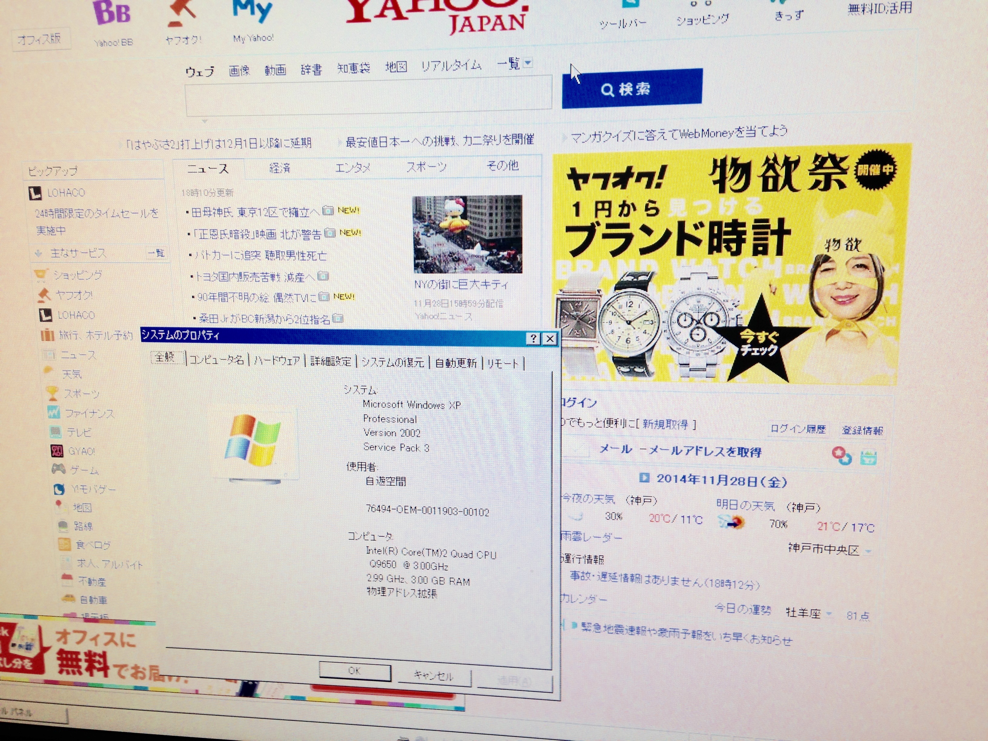The width and height of the screenshot is (988, 741).
Task: Click the 新規取得 link in login area
Action: tap(665, 424)
